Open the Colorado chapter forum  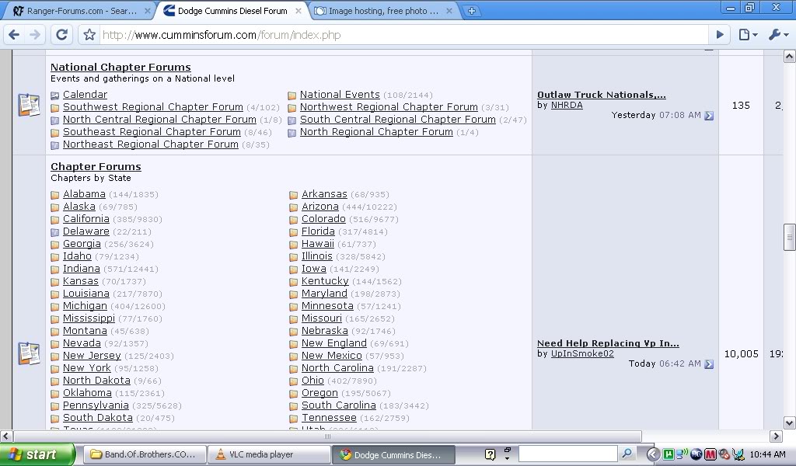[x=323, y=218]
